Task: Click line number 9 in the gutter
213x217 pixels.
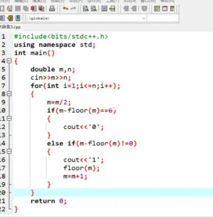Action: tap(3, 102)
